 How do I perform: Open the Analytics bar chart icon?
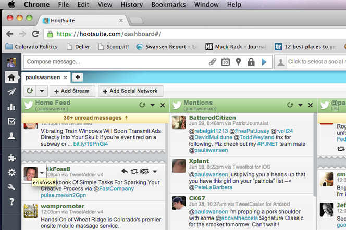11,106
